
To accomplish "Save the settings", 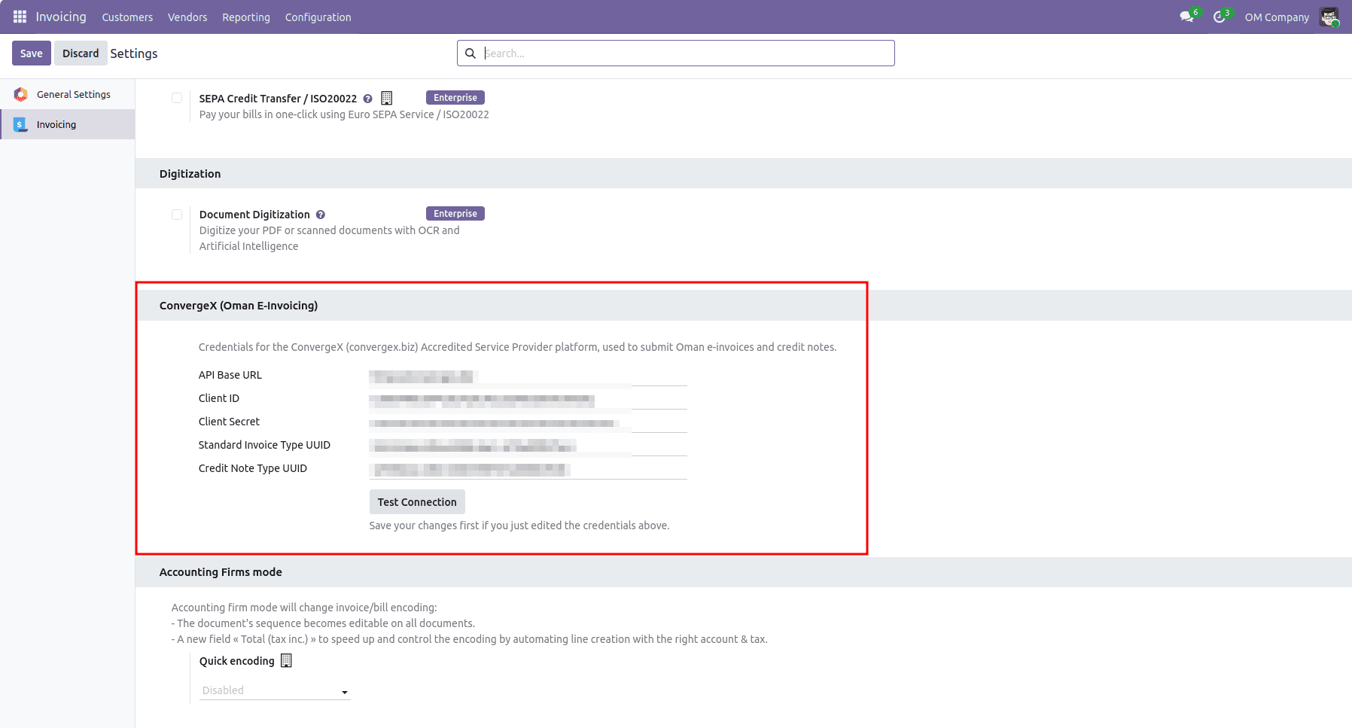I will [x=32, y=53].
